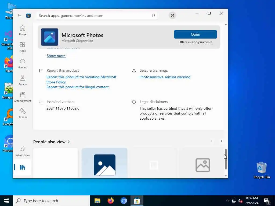Image resolution: width=275 pixels, height=206 pixels.
Task: Open the gray picture-frame app card
Action: 202,163
